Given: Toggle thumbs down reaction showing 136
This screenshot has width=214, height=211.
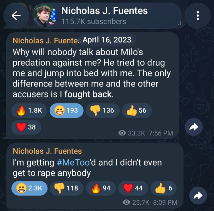Looking at the screenshot, I should point(103,110).
